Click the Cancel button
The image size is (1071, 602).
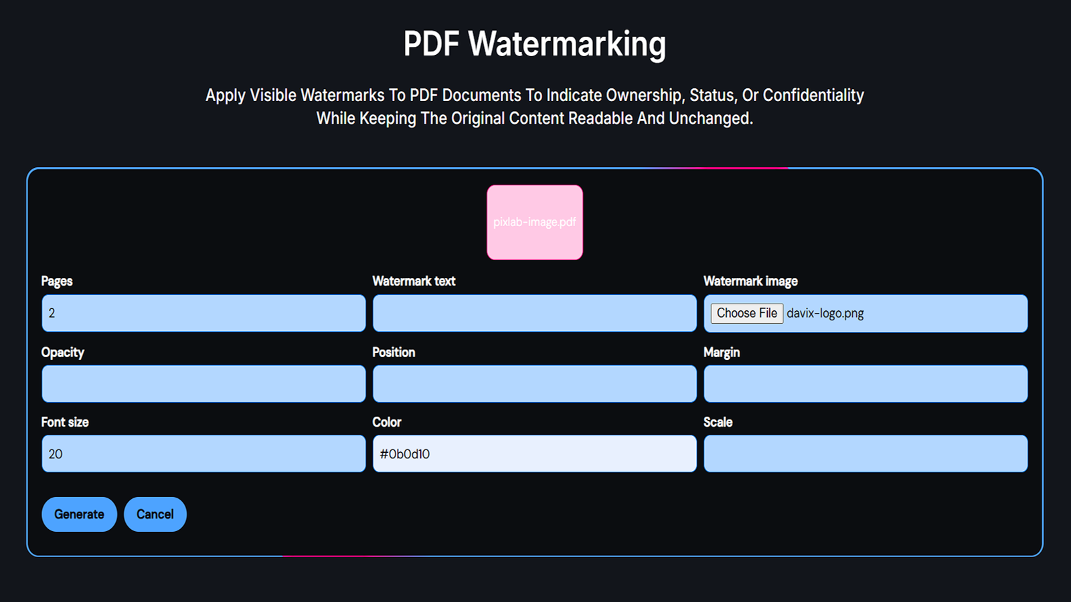pyautogui.click(x=155, y=514)
